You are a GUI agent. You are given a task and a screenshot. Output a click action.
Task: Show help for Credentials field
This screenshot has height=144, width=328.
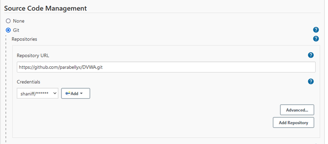pos(311,81)
